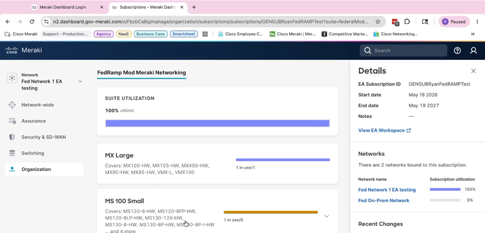
Task: Click the MX Large usage bar
Action: point(283,160)
